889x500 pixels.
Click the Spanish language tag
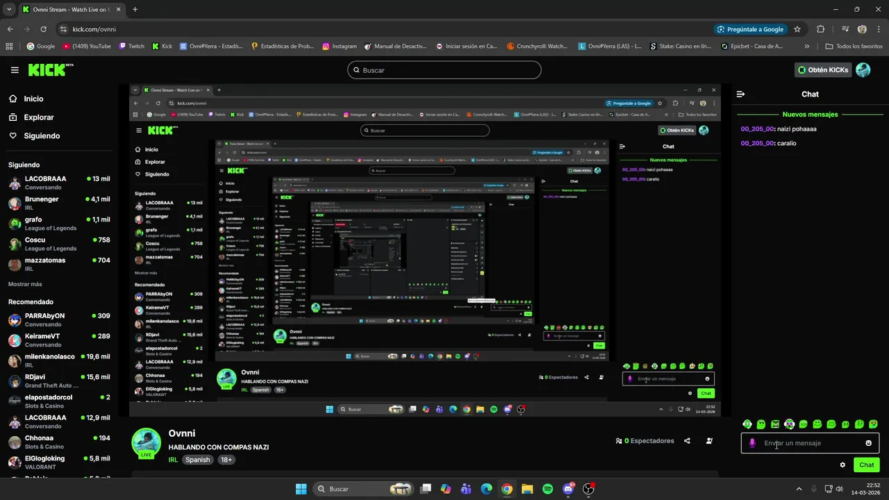pyautogui.click(x=198, y=460)
